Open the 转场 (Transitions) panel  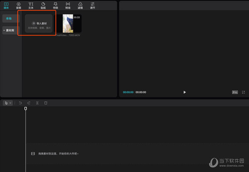68,5
